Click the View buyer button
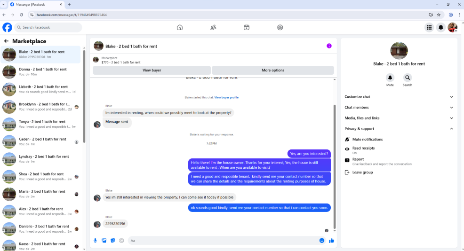The image size is (464, 251). point(152,71)
